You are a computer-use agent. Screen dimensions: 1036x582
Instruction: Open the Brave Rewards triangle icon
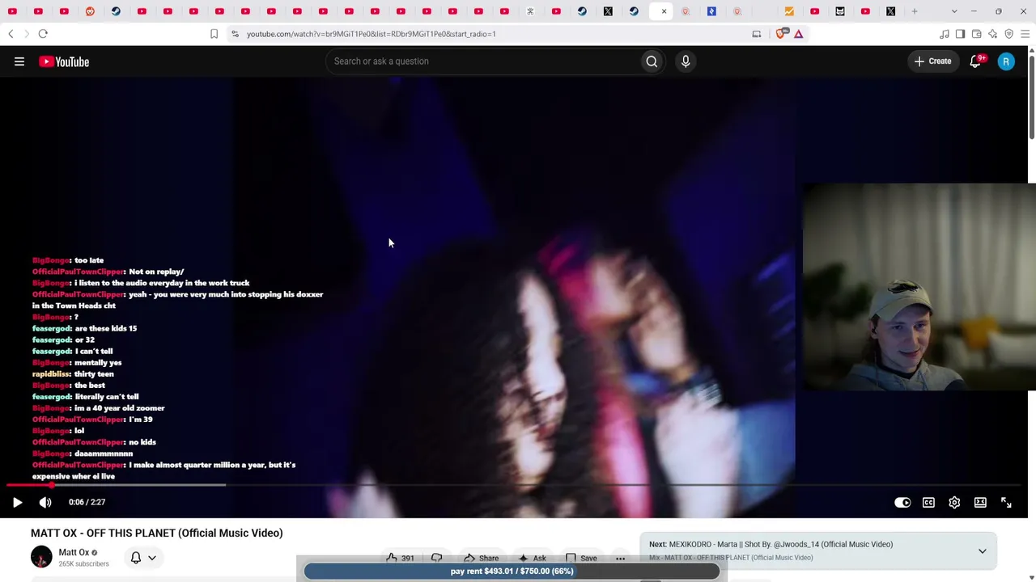pyautogui.click(x=798, y=34)
